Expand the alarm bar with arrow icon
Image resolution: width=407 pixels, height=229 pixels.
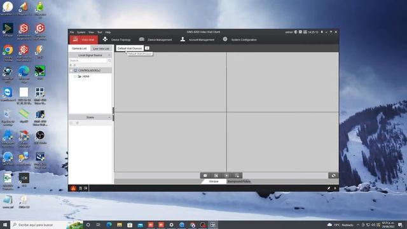[x=335, y=188]
